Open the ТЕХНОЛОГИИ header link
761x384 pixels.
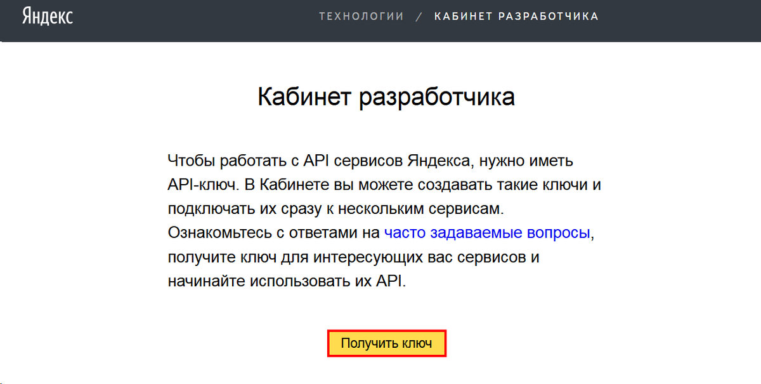coord(361,17)
